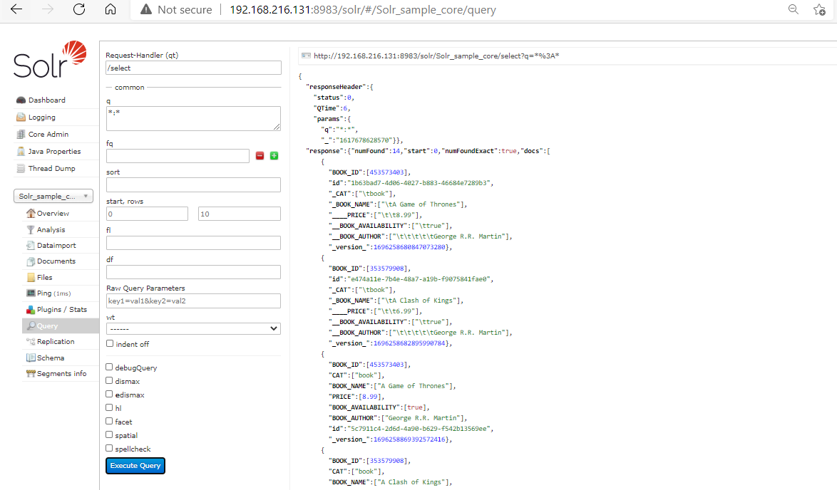The height and width of the screenshot is (490, 837).
Task: Click the sort input field
Action: coord(193,184)
